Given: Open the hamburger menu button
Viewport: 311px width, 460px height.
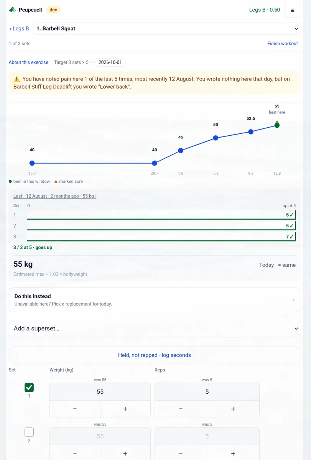Looking at the screenshot, I should 293,10.
